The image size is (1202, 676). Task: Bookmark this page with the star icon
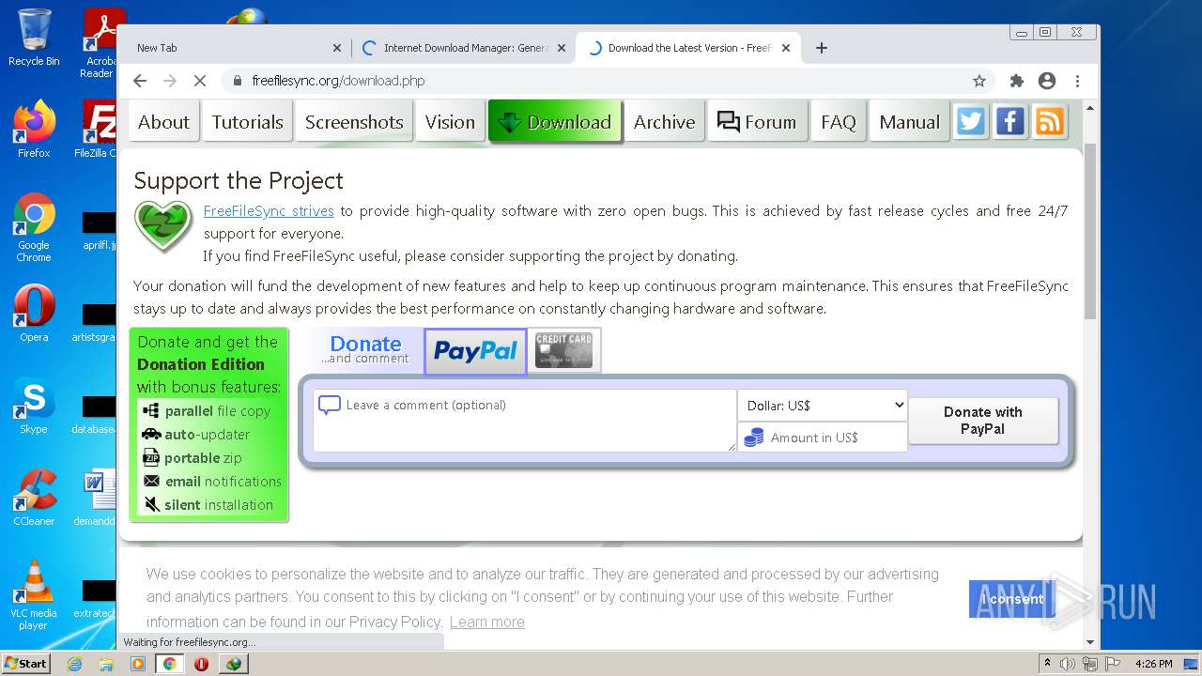979,81
